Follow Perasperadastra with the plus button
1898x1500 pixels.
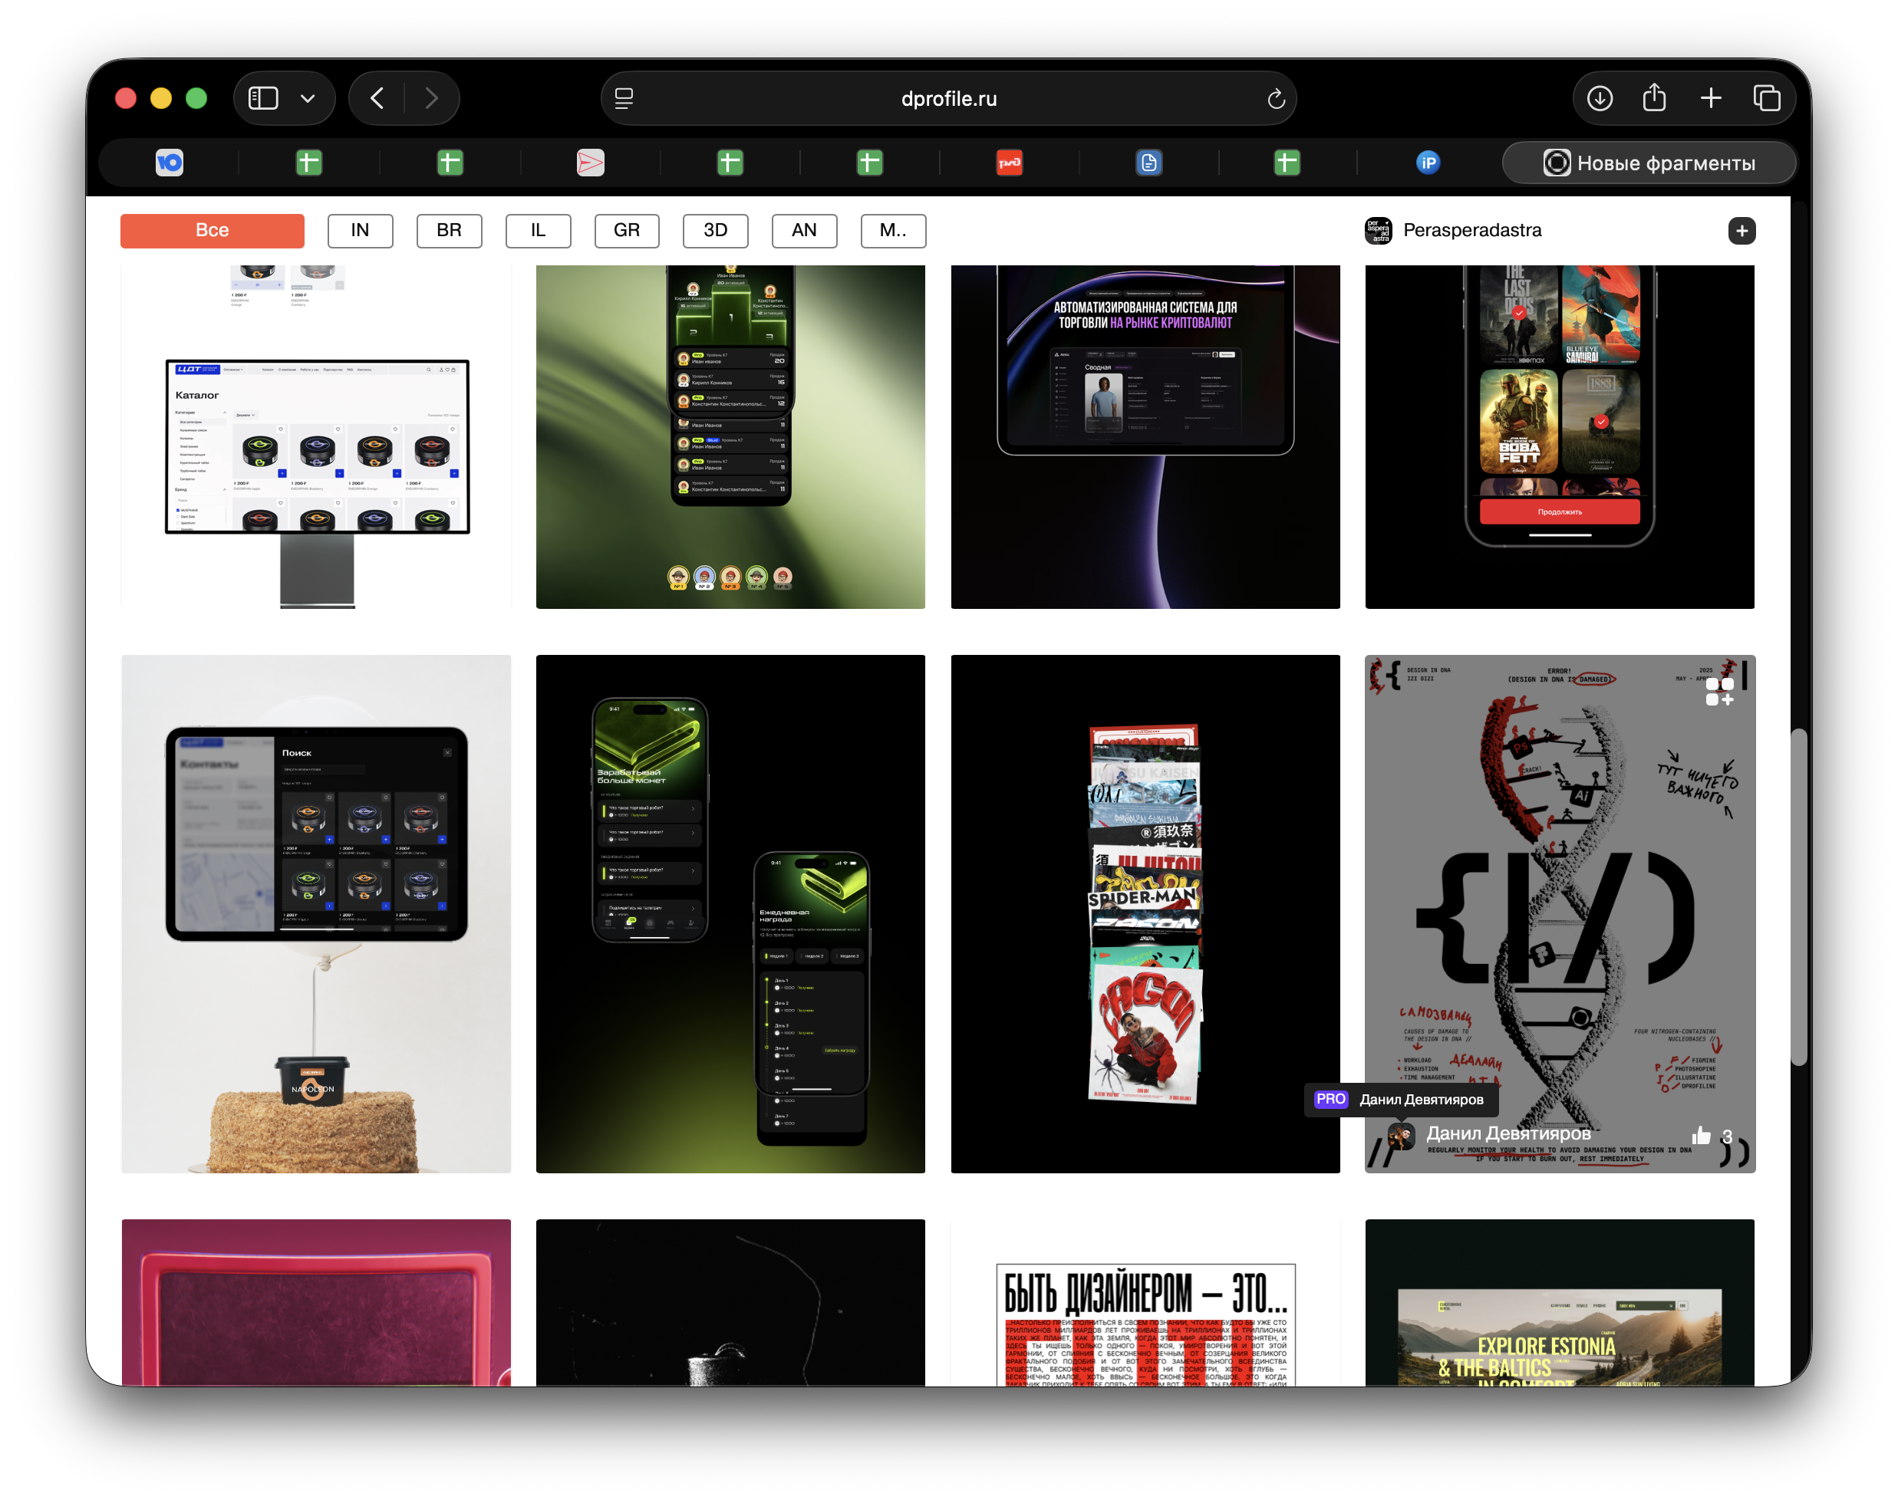(x=1741, y=230)
